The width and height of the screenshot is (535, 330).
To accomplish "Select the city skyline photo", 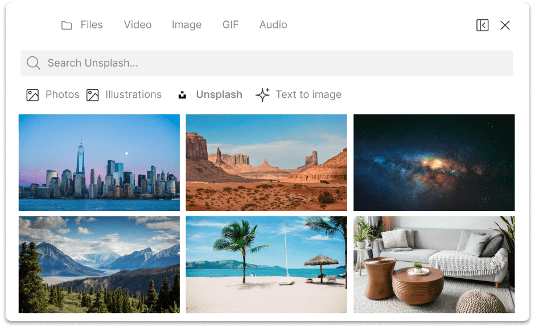I will click(x=99, y=163).
